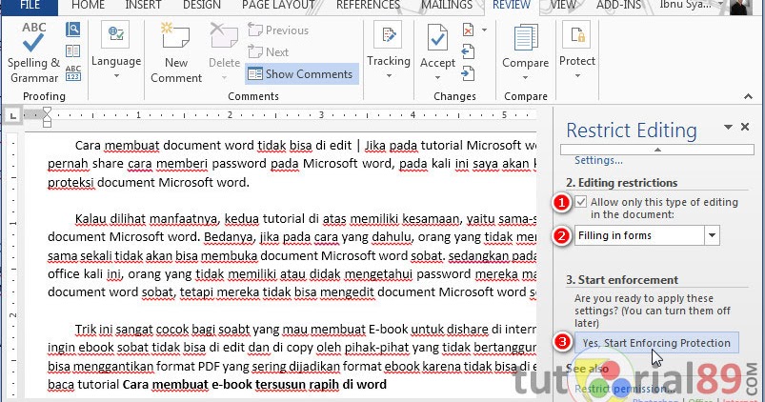Viewport: 765px width, 402px height.
Task: Open the Ibnu Sya... account menu
Action: (x=691, y=5)
